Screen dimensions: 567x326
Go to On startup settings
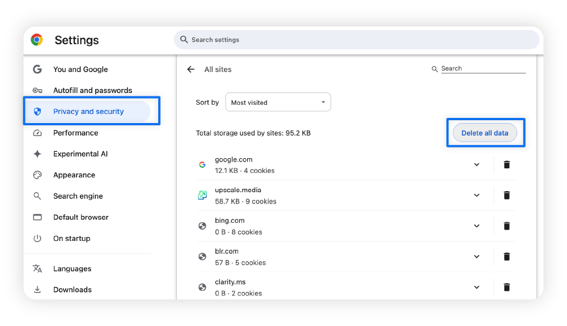[71, 238]
